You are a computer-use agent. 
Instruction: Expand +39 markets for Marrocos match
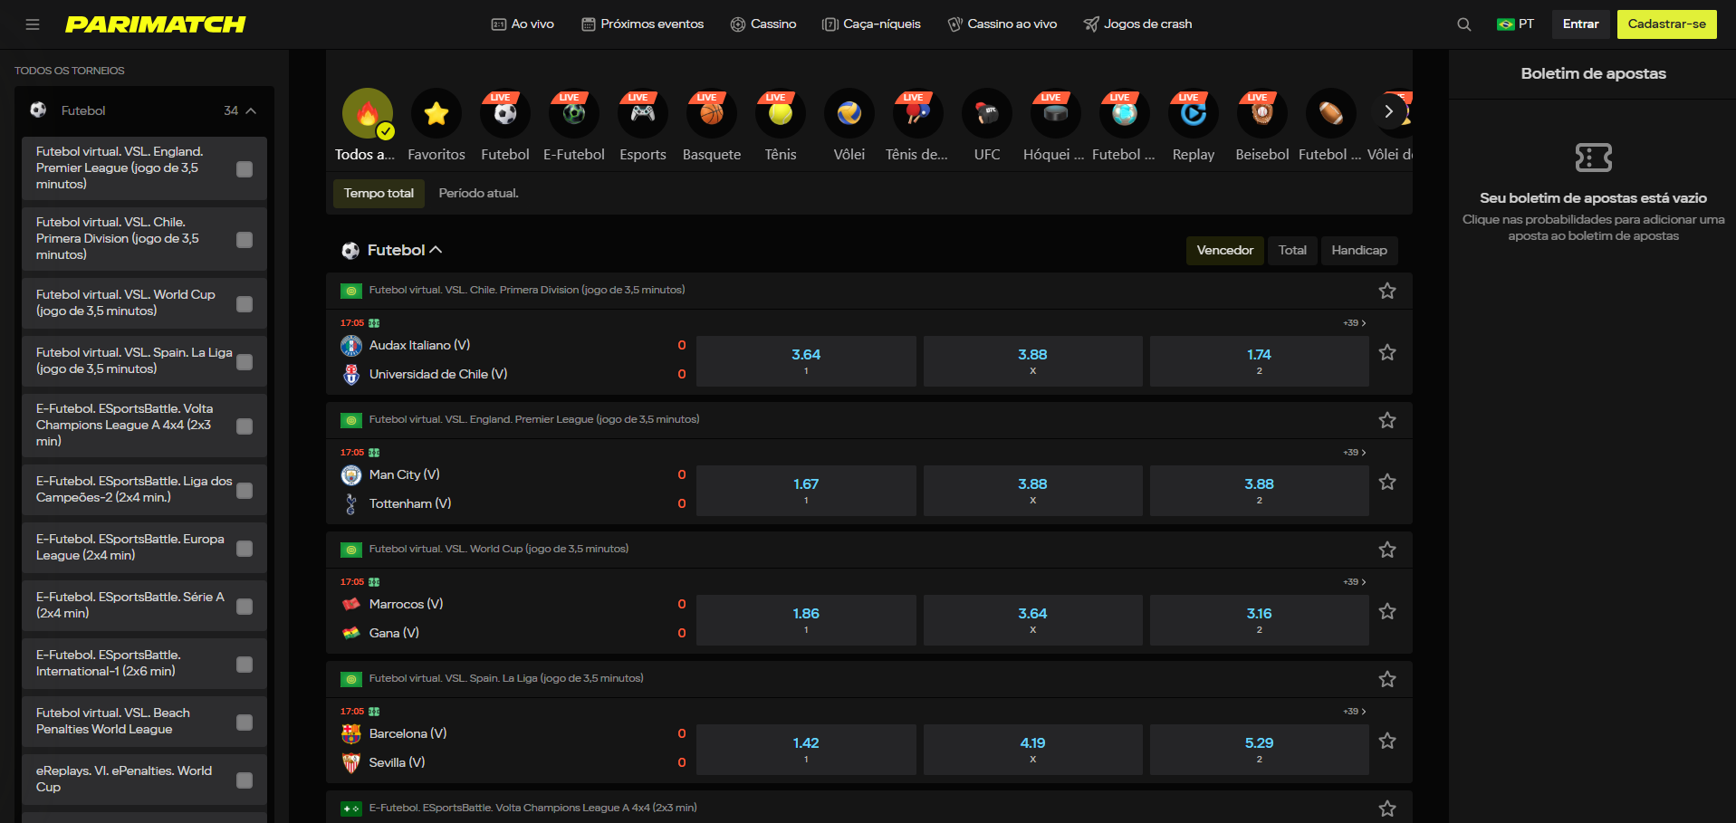[1355, 582]
